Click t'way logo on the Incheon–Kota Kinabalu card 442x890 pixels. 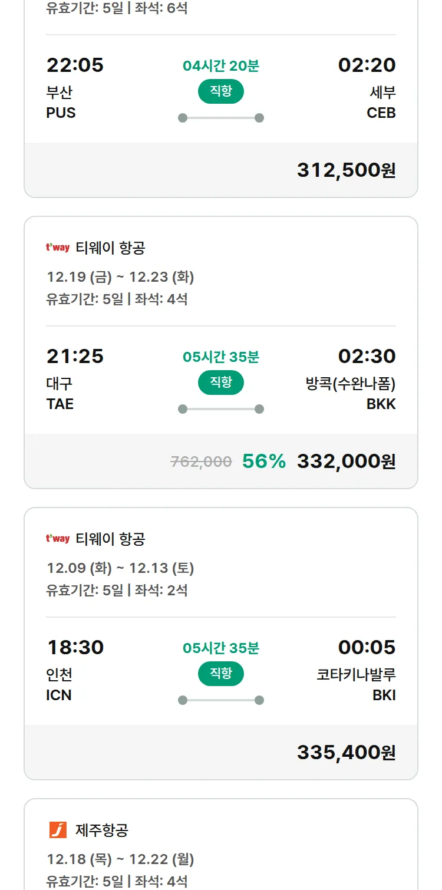58,539
